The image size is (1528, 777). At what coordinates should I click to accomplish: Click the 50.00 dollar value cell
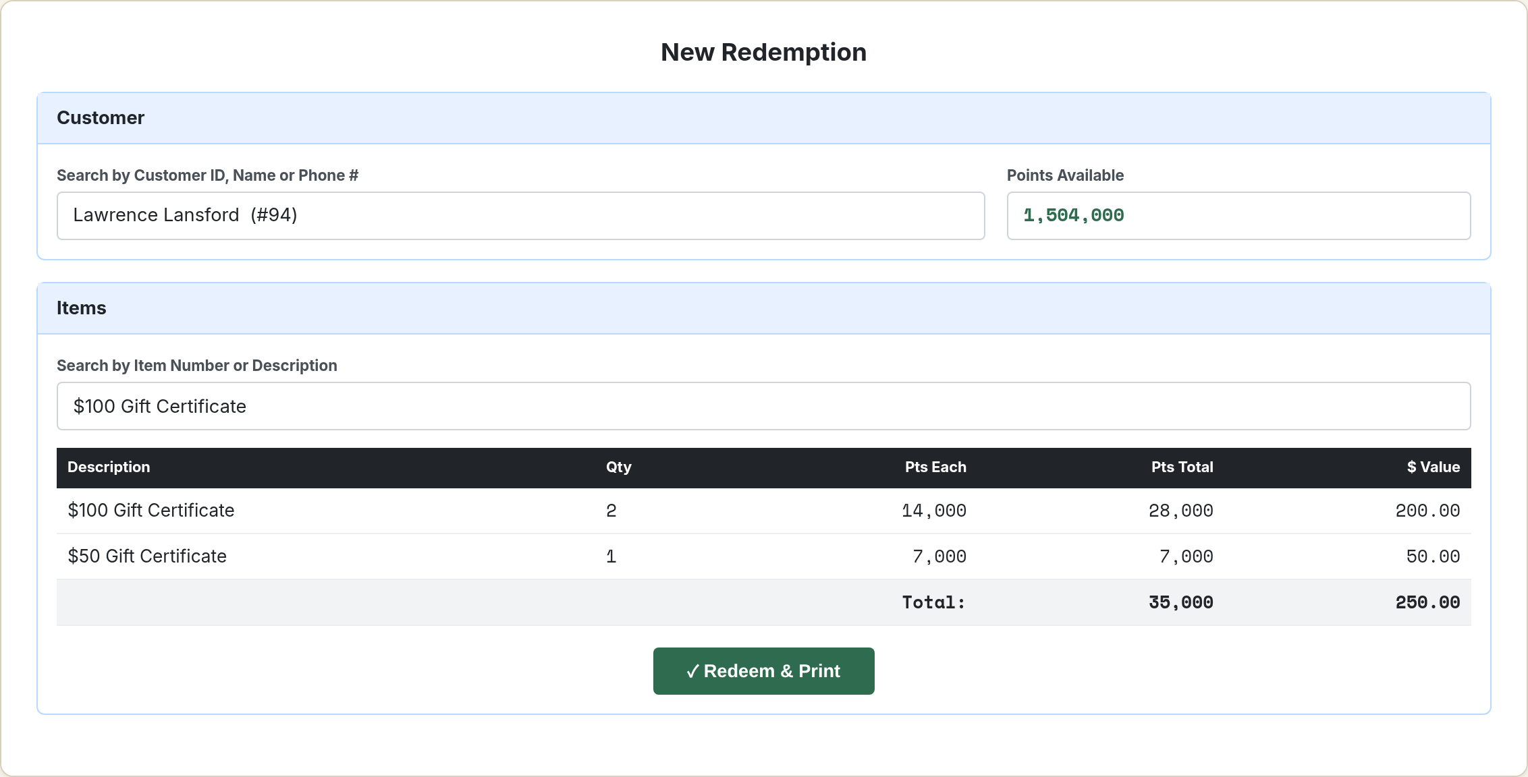(1433, 556)
